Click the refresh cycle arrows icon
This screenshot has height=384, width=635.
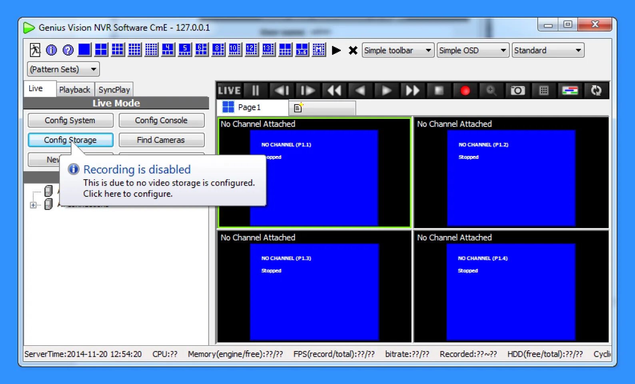596,90
